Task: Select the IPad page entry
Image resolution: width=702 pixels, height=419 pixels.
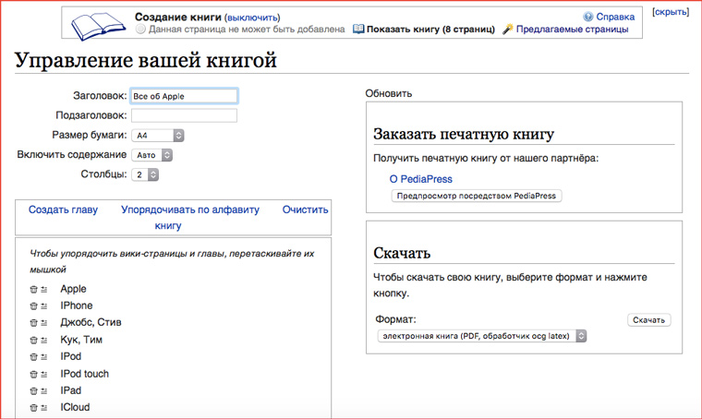Action: [71, 390]
